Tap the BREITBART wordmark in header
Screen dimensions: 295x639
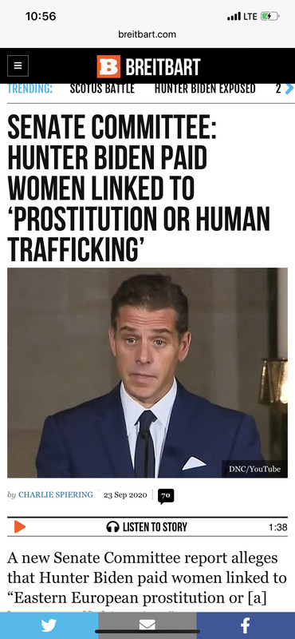(x=163, y=66)
